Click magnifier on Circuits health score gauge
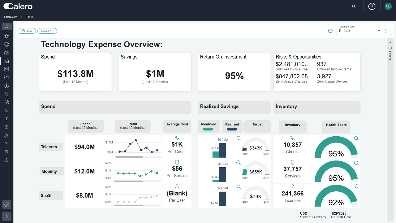The width and height of the screenshot is (396, 223). (x=356, y=138)
